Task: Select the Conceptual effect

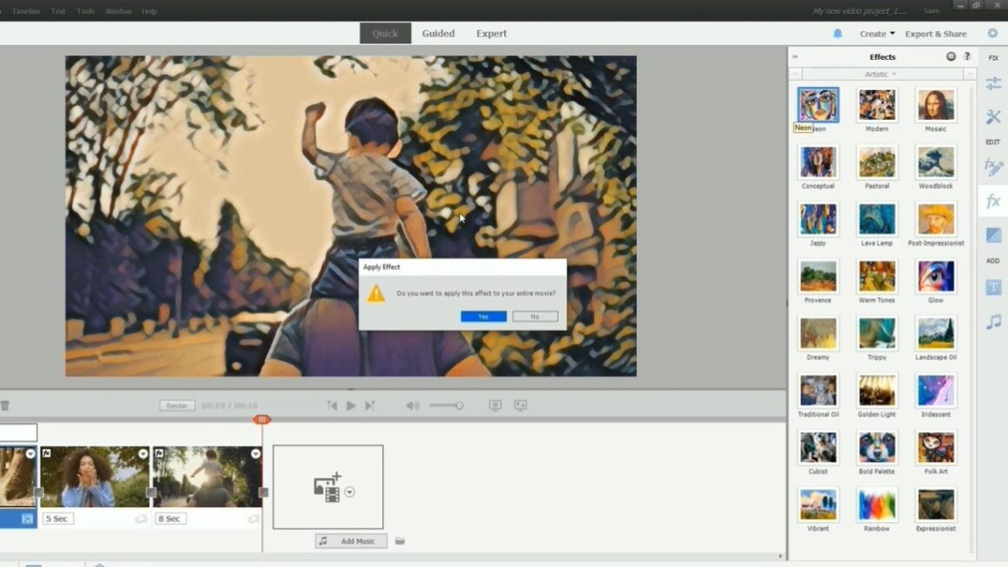Action: [x=818, y=162]
